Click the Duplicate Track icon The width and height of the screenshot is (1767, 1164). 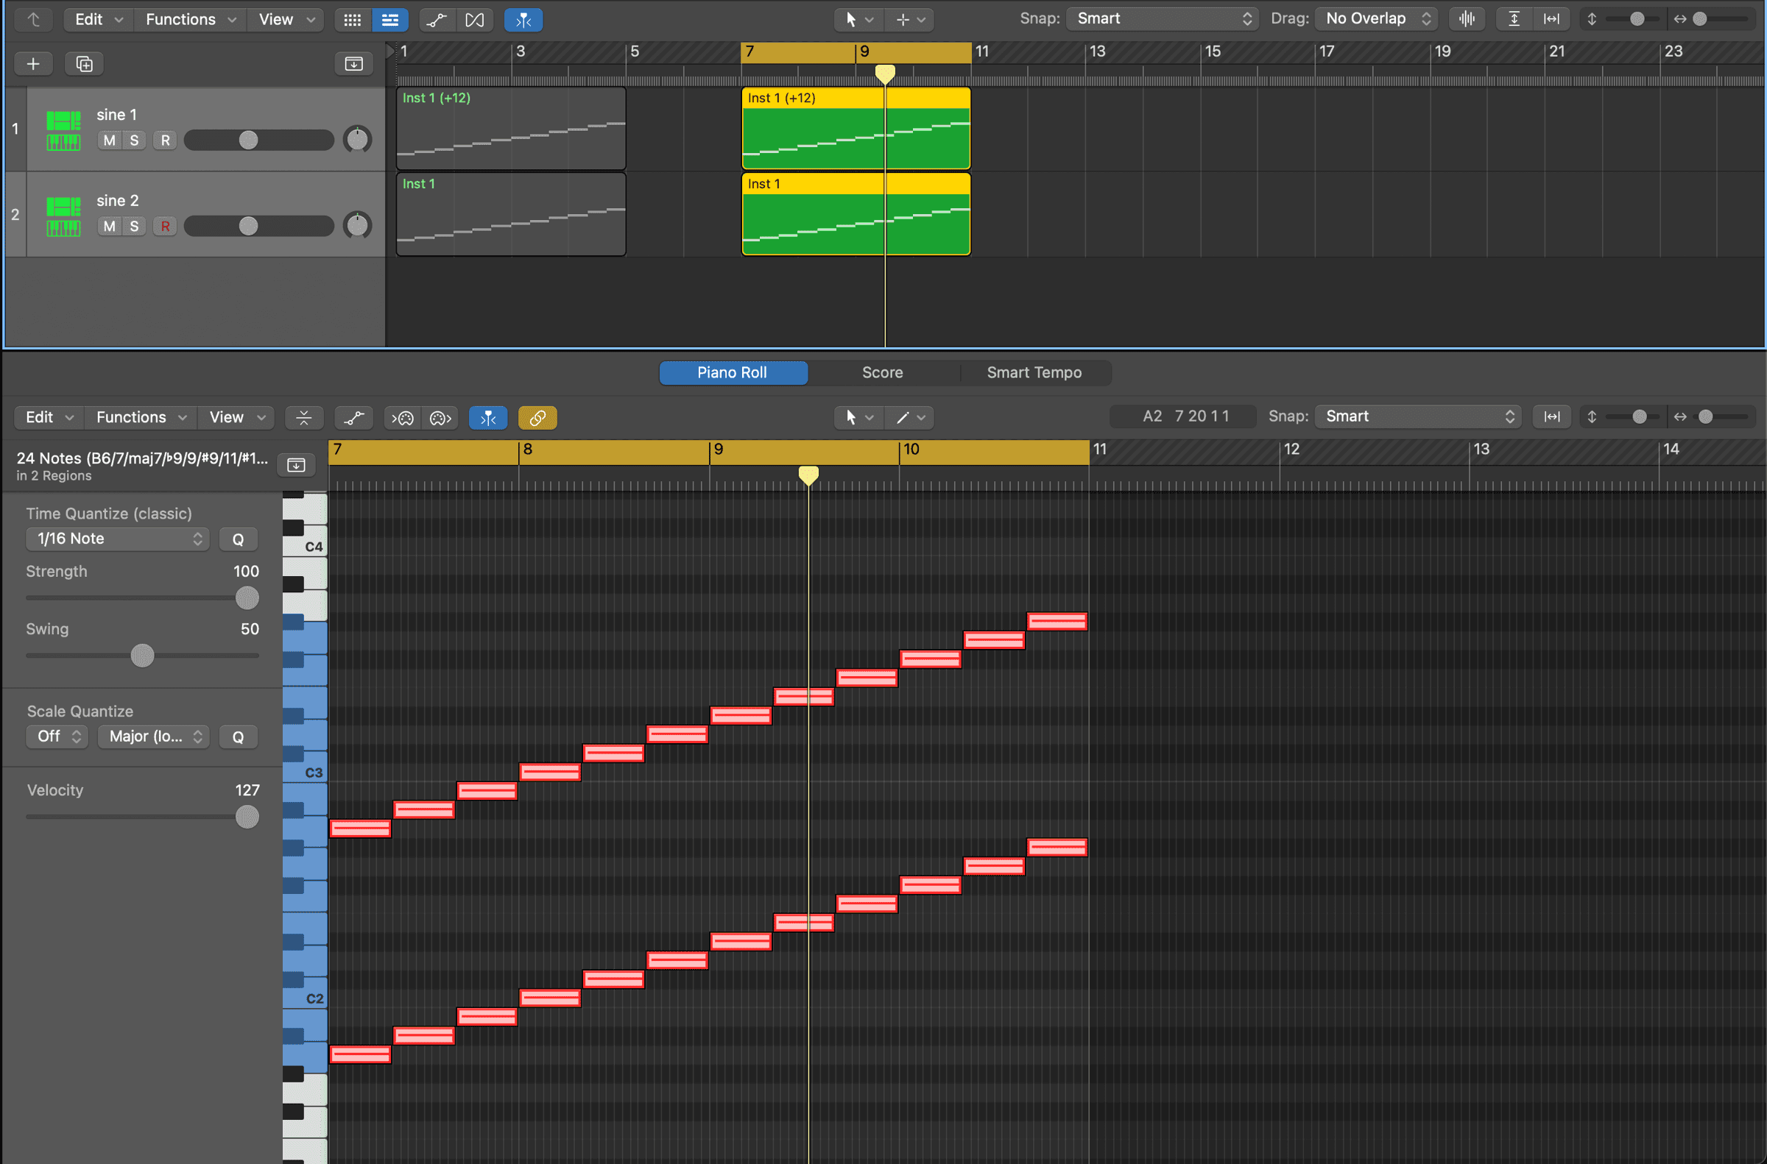(85, 64)
